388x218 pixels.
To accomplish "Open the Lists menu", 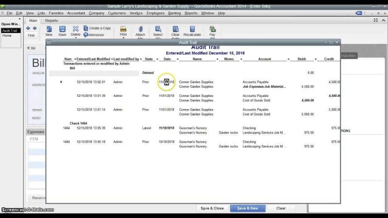I will [x=41, y=13].
